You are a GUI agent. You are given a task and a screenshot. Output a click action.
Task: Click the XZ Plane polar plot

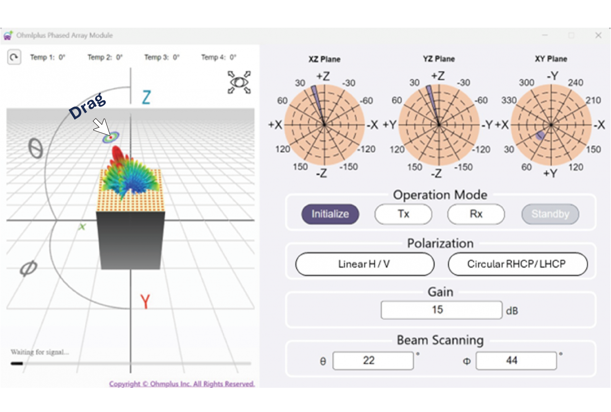pos(324,125)
